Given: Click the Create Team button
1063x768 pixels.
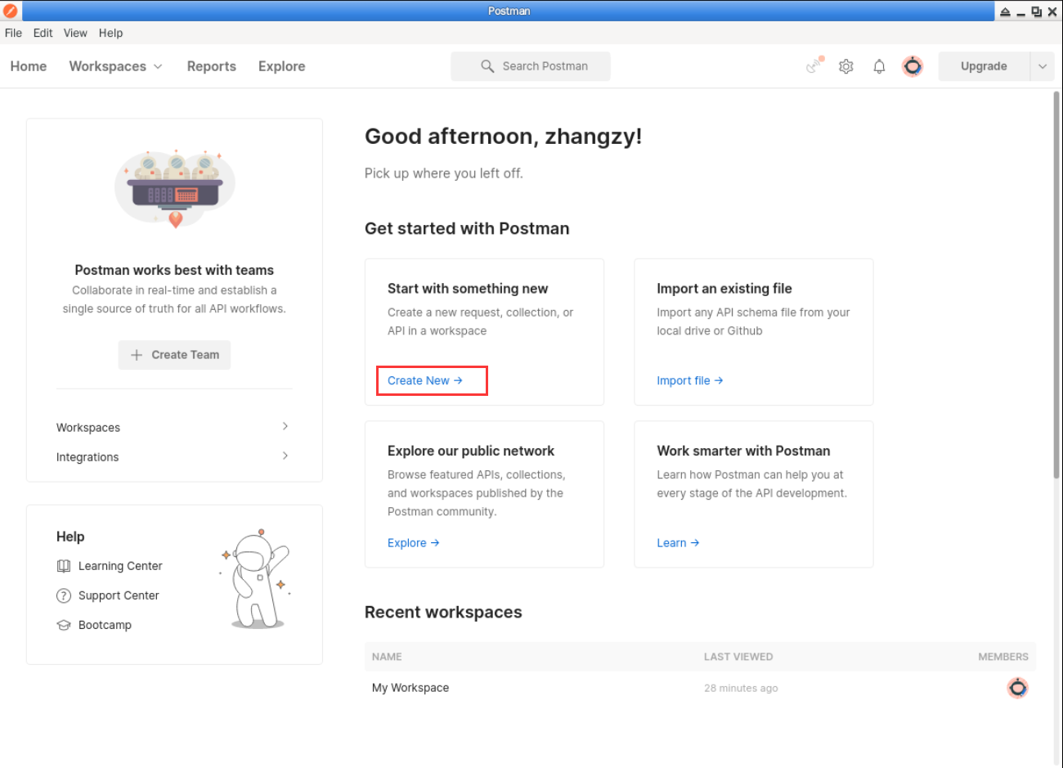Looking at the screenshot, I should [174, 355].
